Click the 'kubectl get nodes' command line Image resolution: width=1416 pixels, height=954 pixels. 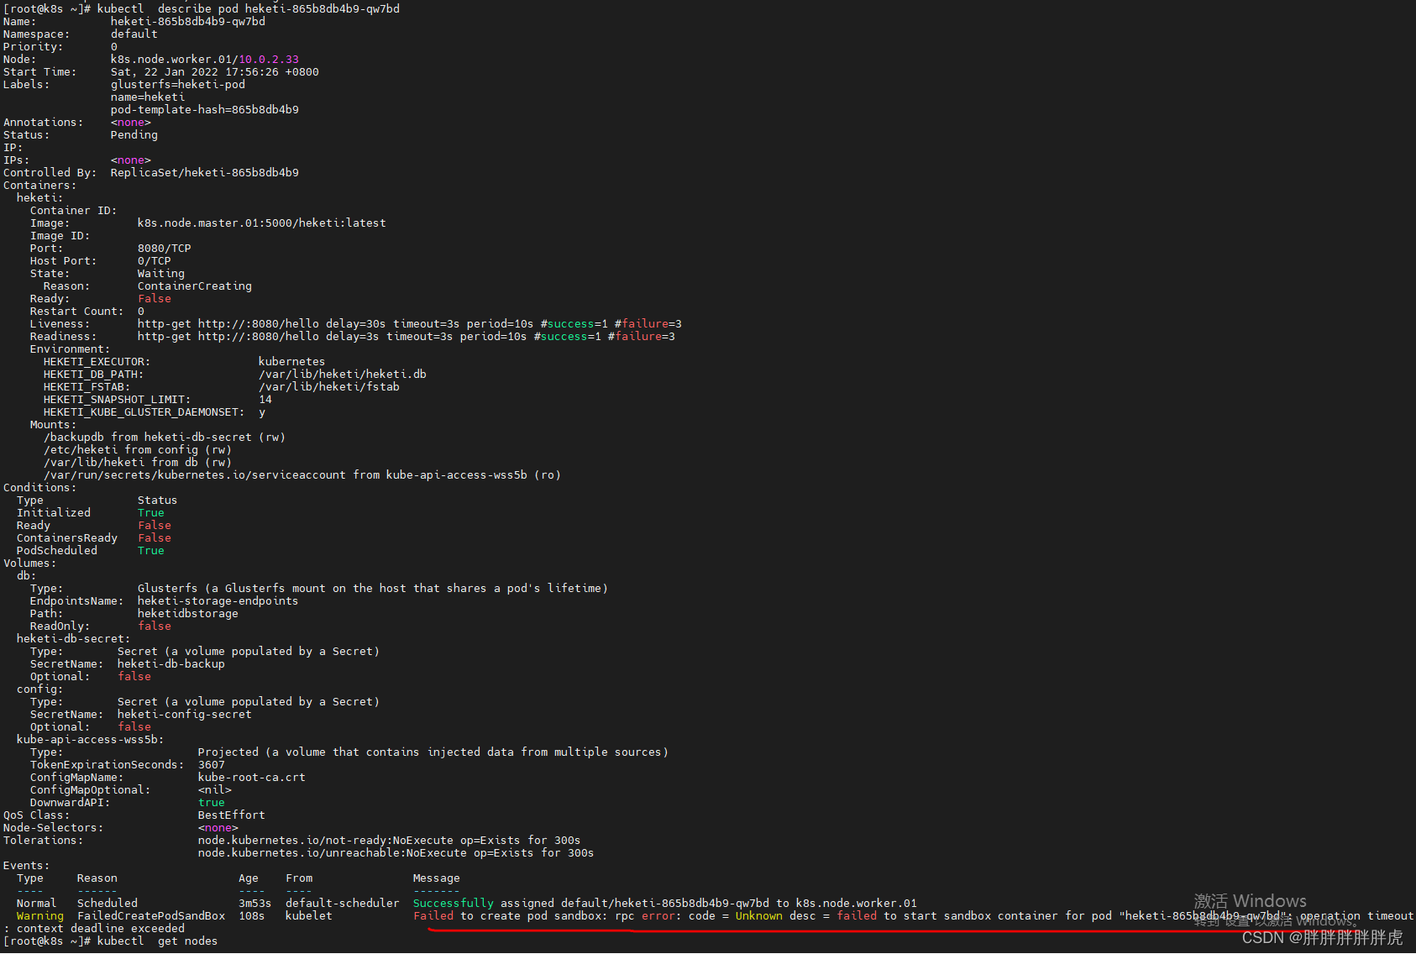[158, 941]
